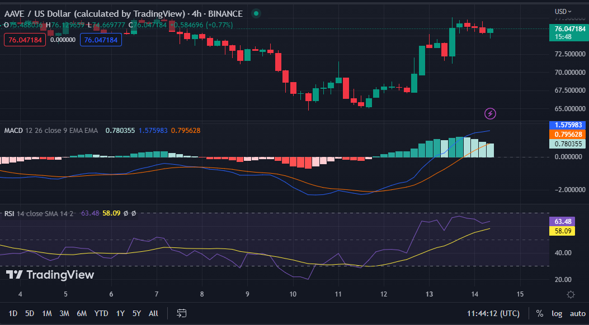Click the MACD value label 1.575983
This screenshot has width=589, height=325.
[568, 125]
